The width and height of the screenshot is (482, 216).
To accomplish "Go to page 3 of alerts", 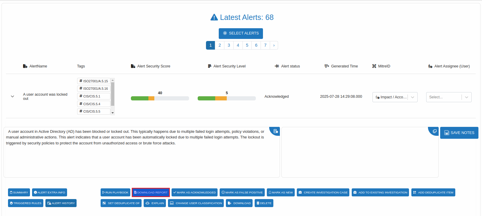I will tap(229, 45).
